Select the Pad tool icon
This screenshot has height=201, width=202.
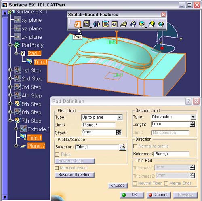click(x=78, y=24)
